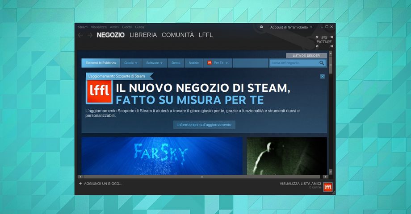Expand the Per Te dropdown
This screenshot has height=214, width=411.
(x=218, y=63)
